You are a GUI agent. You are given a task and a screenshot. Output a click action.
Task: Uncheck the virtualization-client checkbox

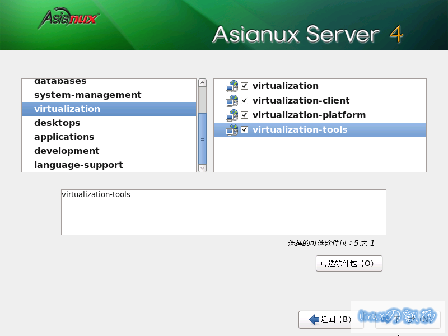click(245, 101)
